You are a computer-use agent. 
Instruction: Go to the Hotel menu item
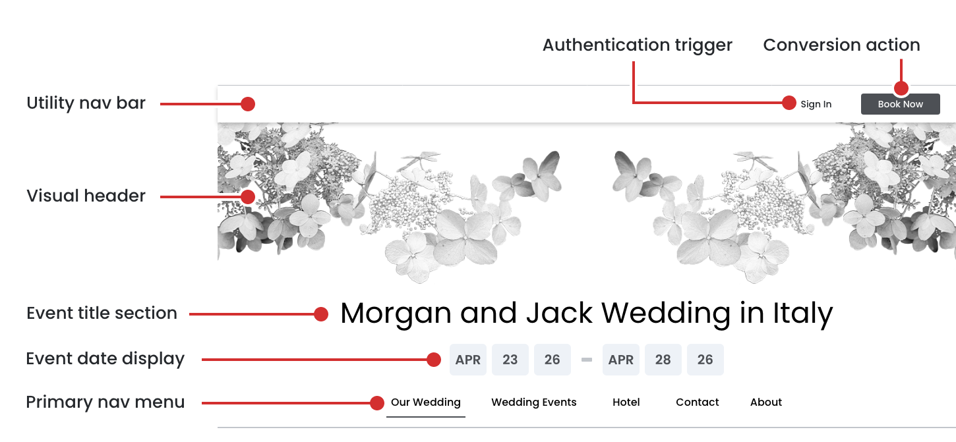coord(626,402)
